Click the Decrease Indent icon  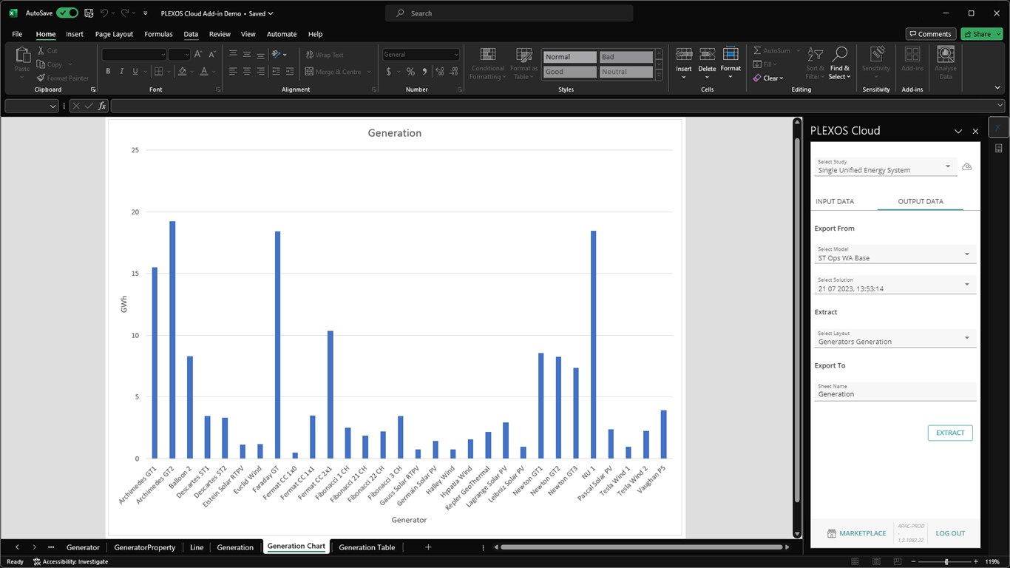pos(277,72)
